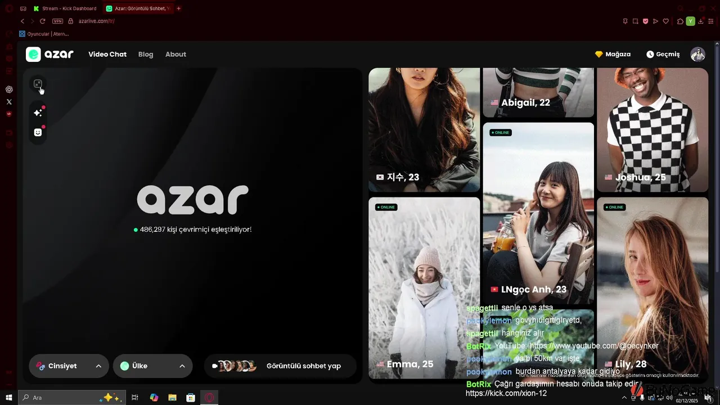
Task: Open the Video Chat tab
Action: tap(107, 55)
